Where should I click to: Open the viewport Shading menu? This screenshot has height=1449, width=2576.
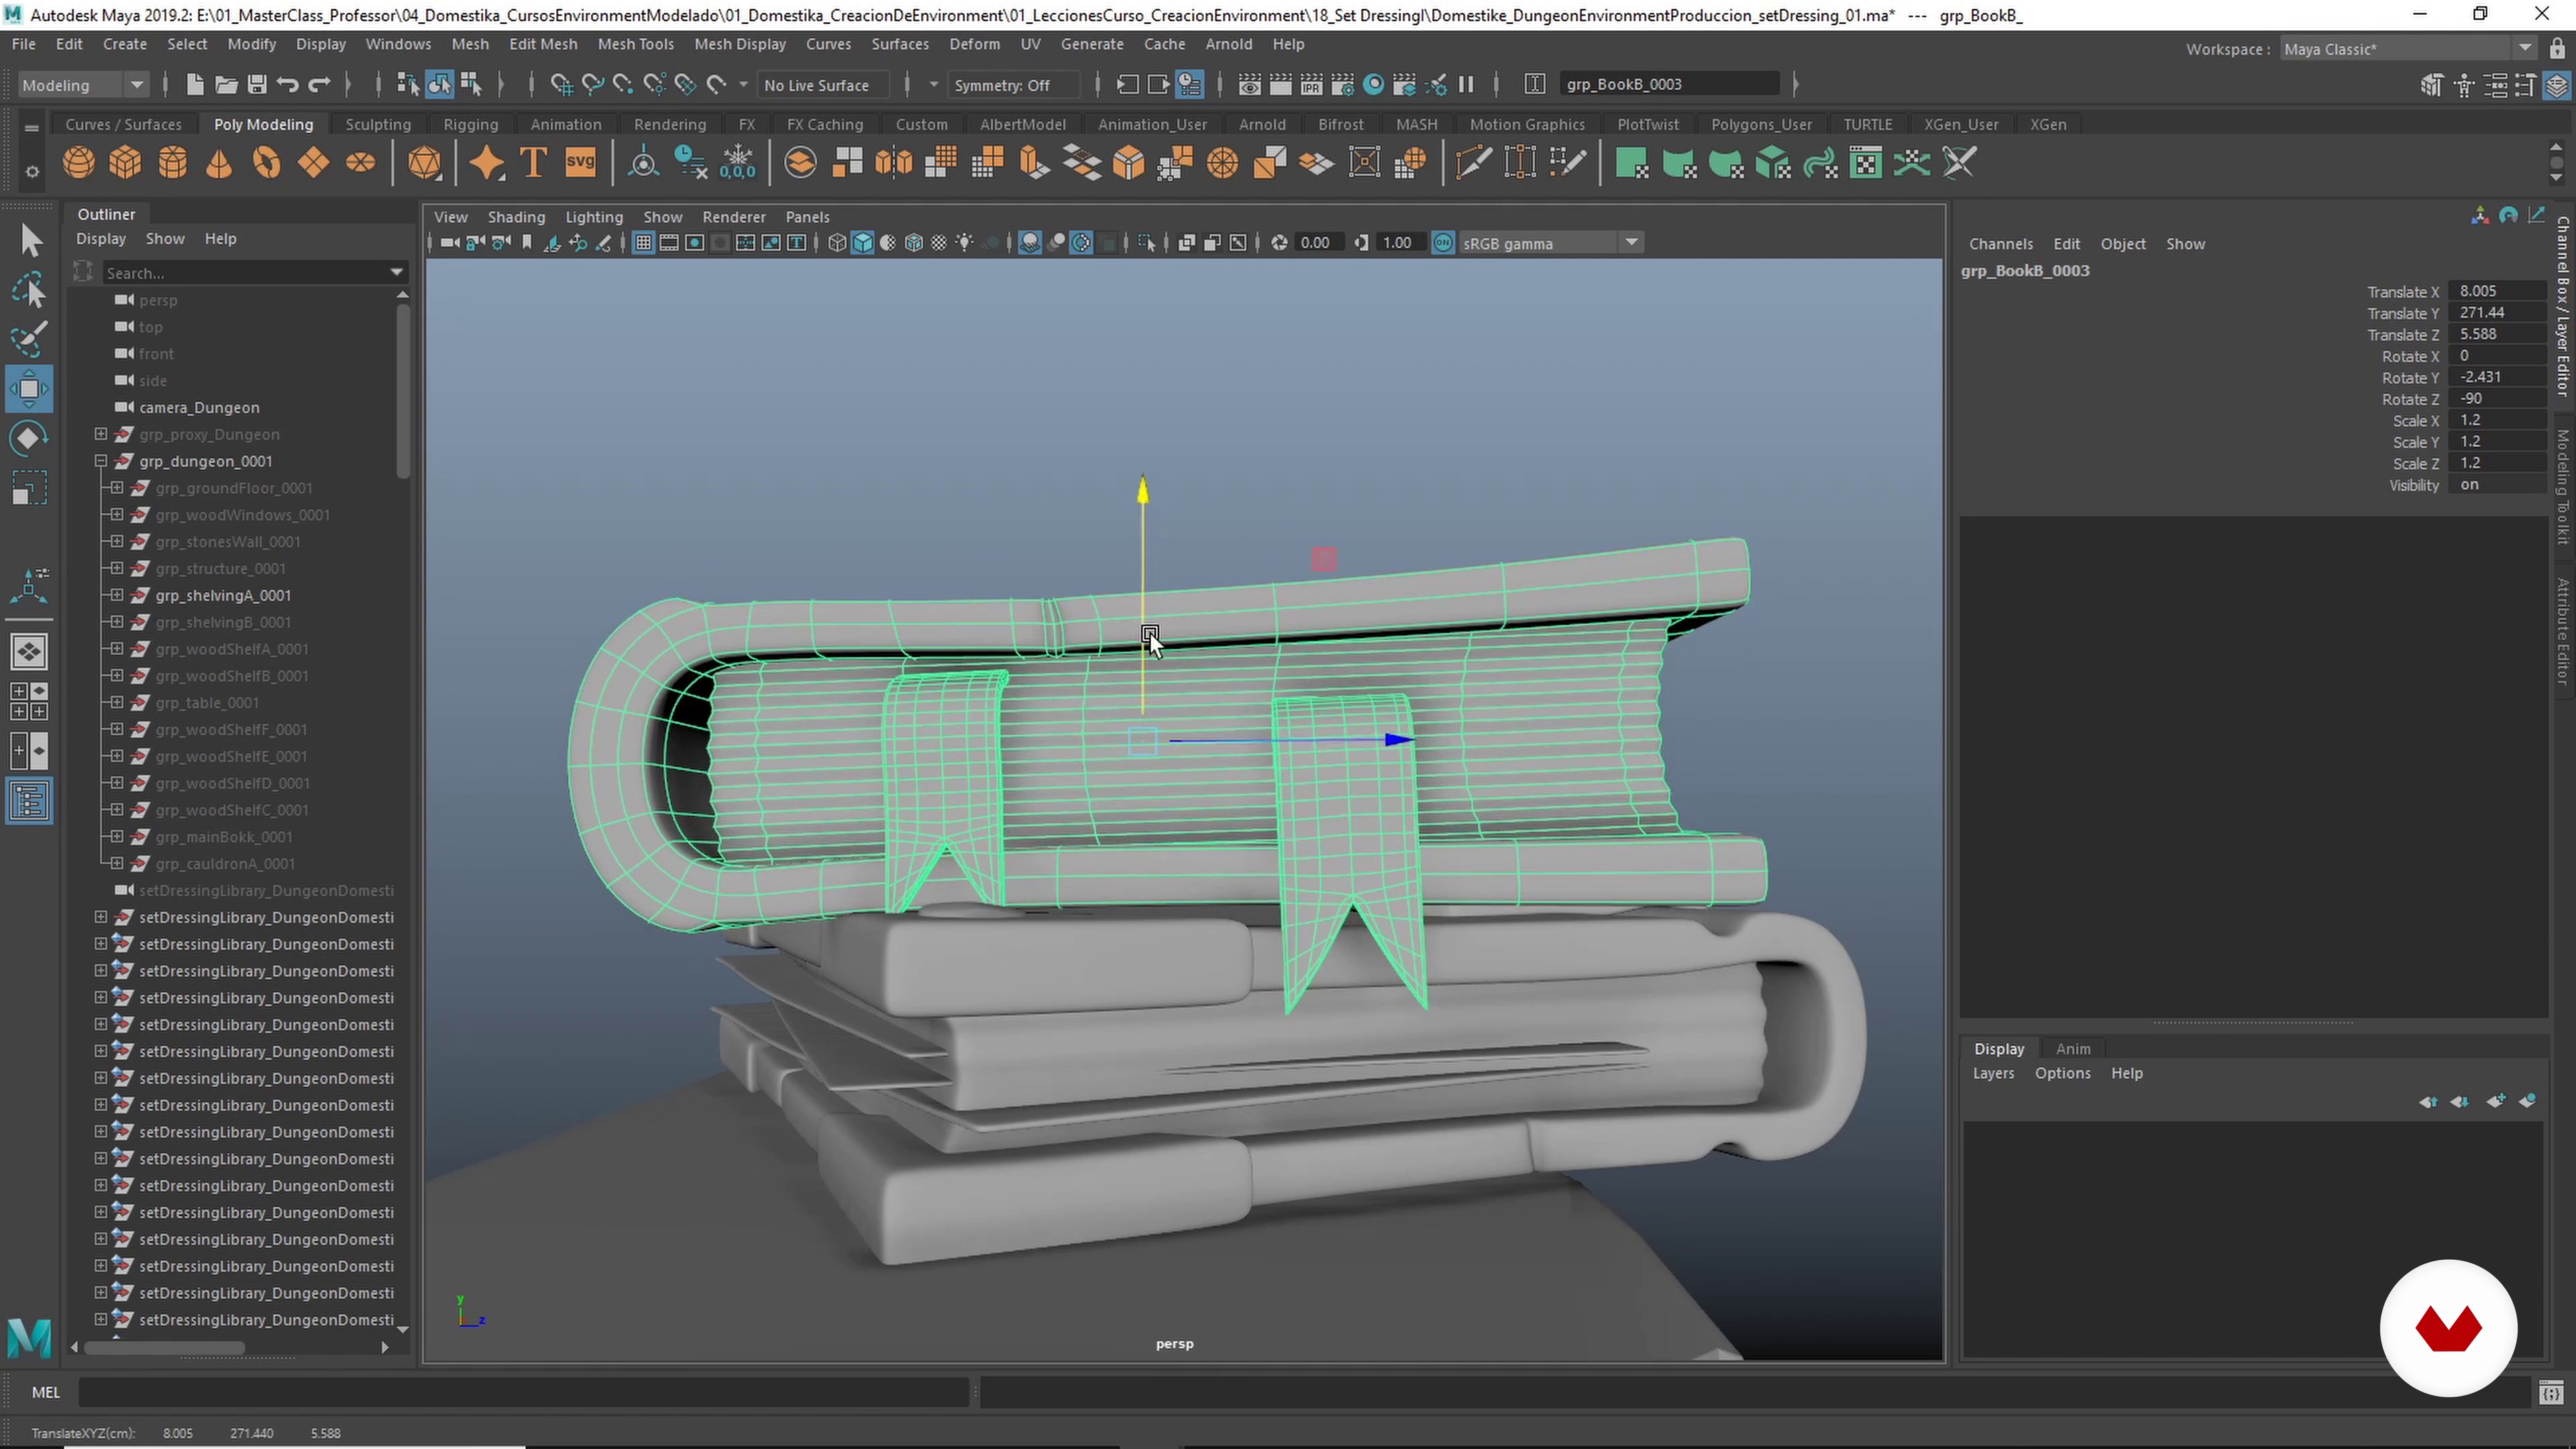coord(516,217)
